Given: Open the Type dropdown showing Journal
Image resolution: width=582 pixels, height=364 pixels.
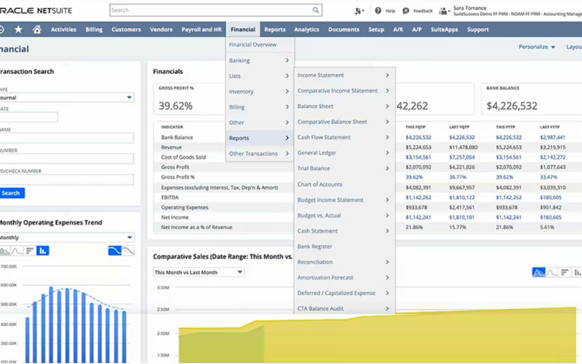Looking at the screenshot, I should click(x=66, y=98).
